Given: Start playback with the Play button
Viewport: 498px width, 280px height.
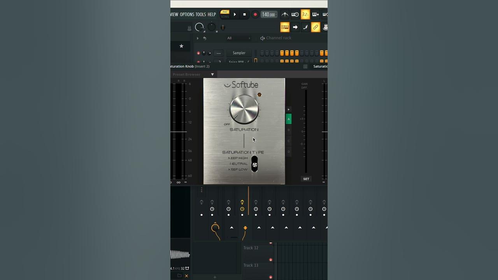Looking at the screenshot, I should 235,14.
